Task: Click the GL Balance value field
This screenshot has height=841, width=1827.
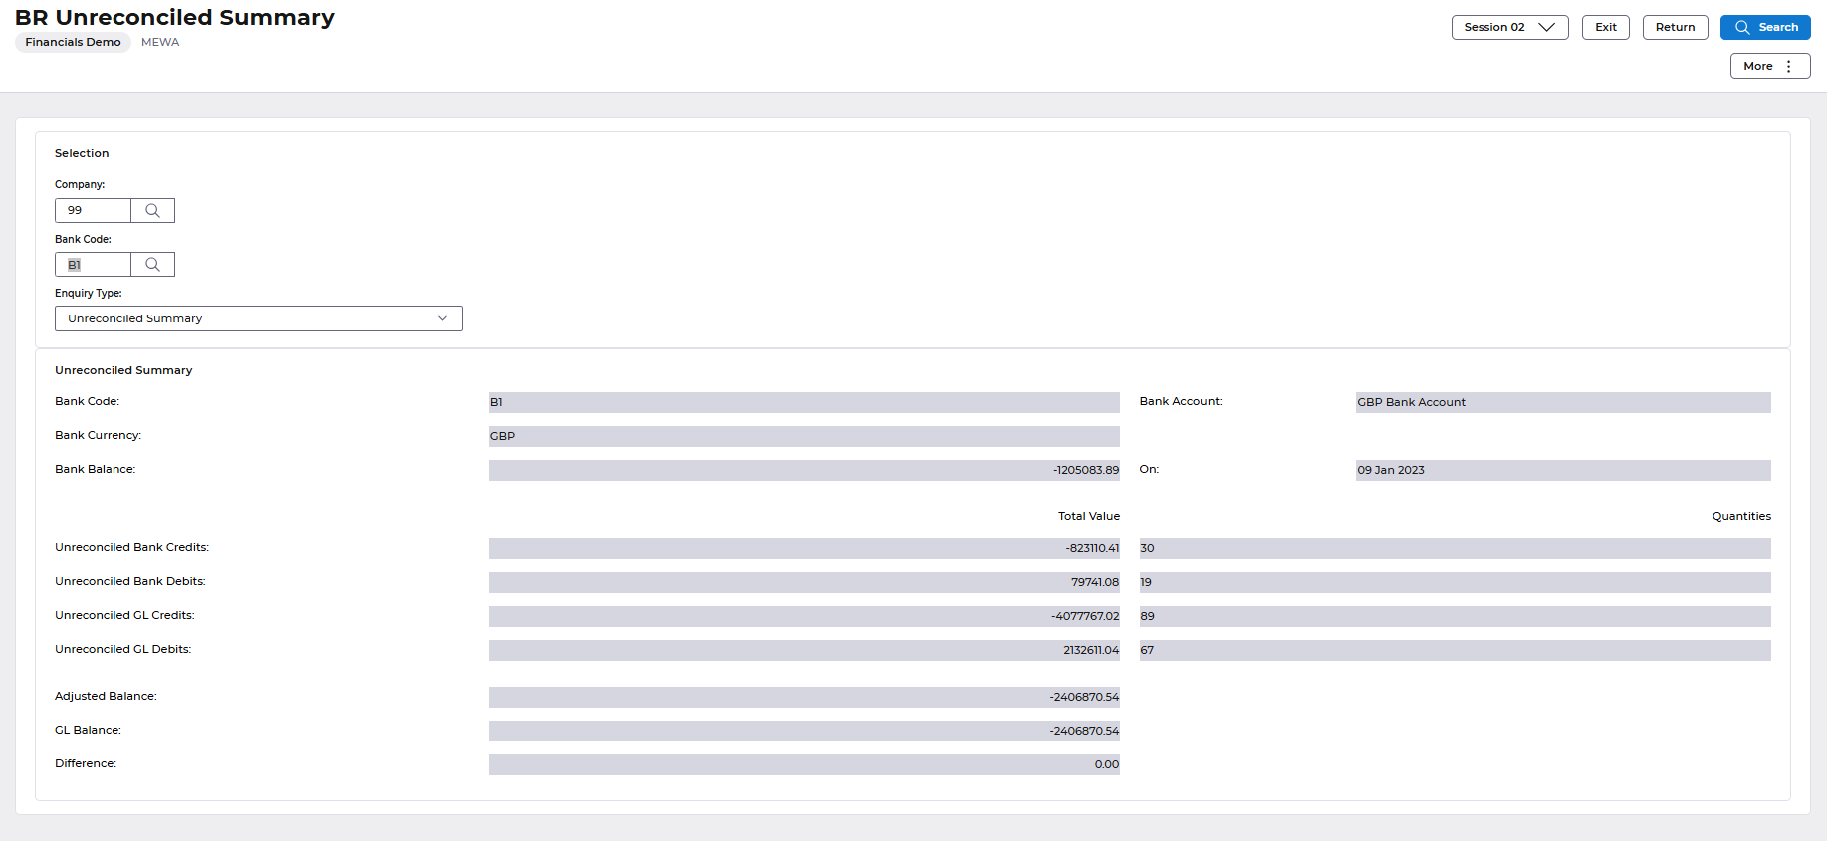Action: click(803, 731)
